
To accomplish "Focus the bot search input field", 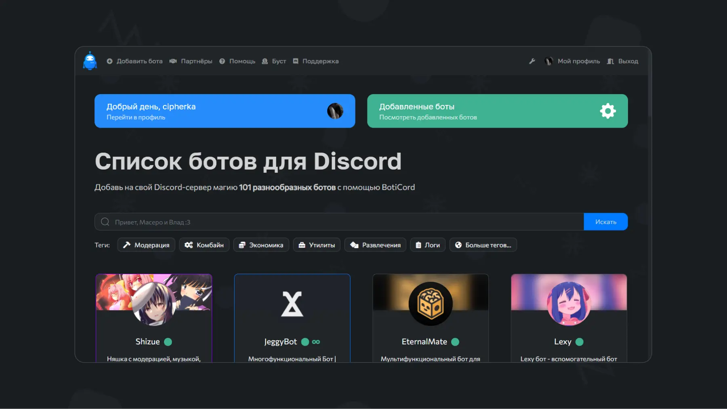I will tap(339, 222).
